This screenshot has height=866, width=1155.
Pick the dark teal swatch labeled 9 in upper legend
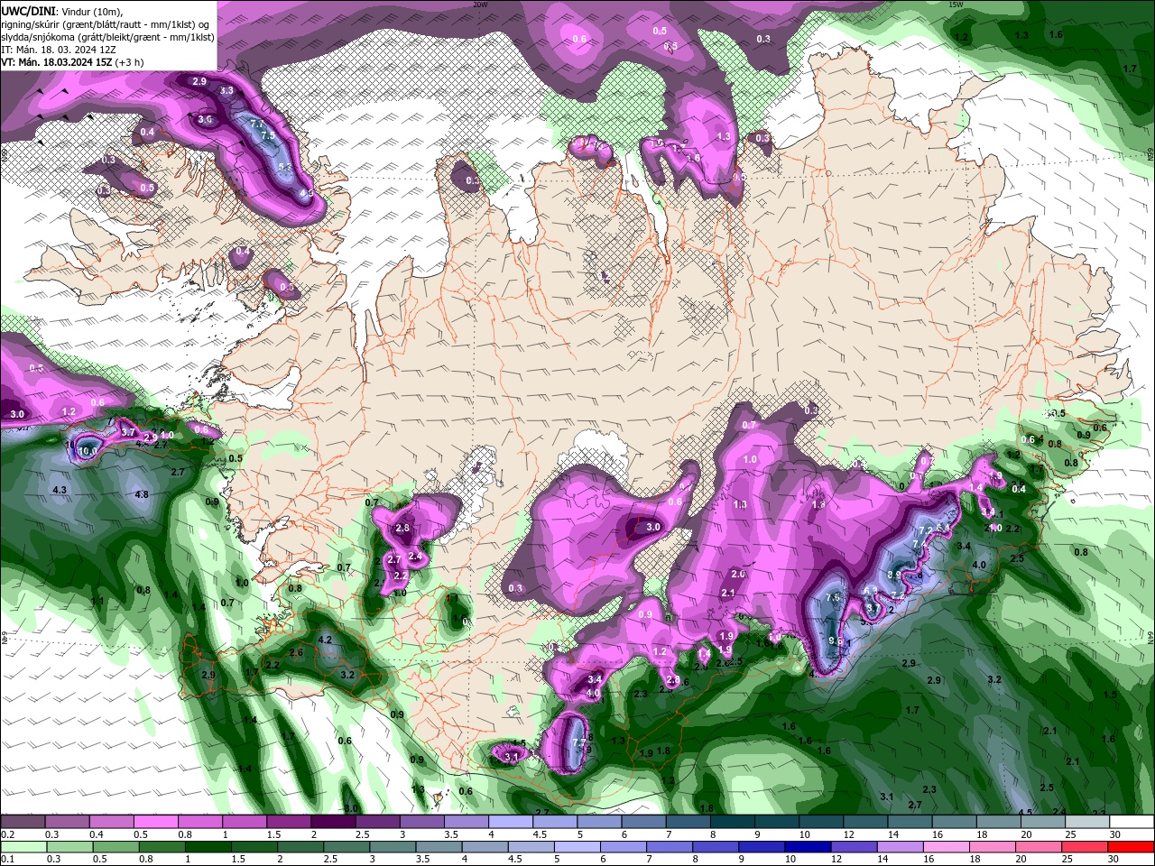[777, 823]
